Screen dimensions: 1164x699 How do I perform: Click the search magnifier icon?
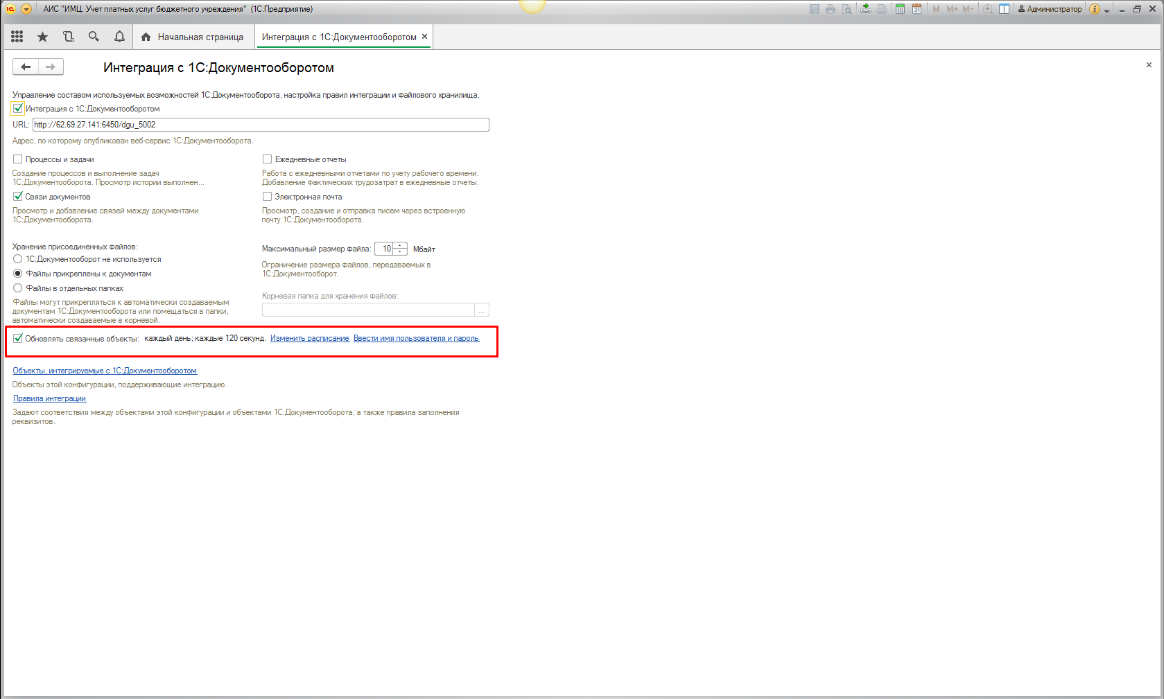(x=94, y=37)
